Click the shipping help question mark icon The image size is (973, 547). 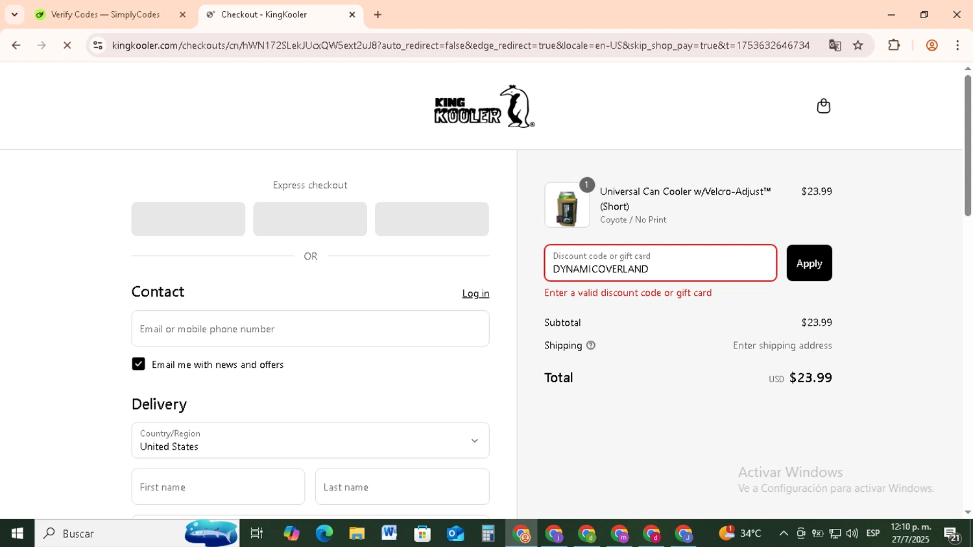point(590,345)
